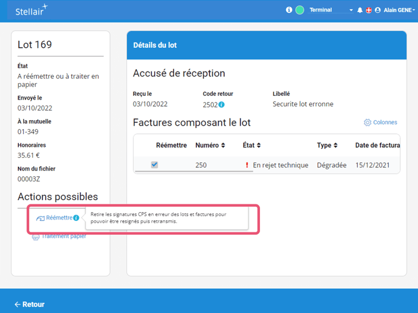Sort the table by État column

tap(252, 146)
